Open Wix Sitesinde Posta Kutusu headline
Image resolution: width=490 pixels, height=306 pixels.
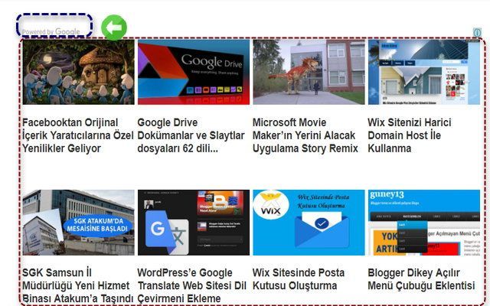point(295,279)
